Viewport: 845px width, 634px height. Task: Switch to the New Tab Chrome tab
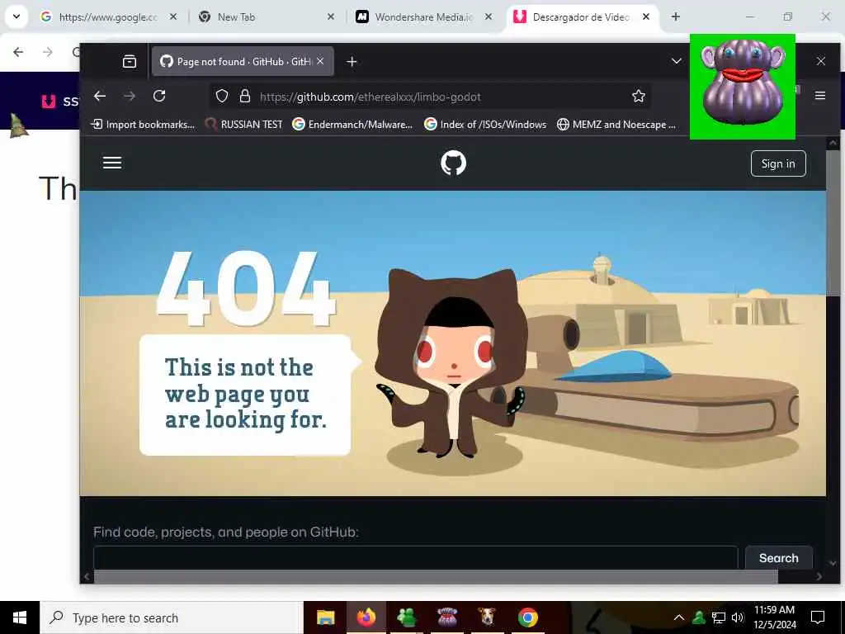(x=265, y=17)
